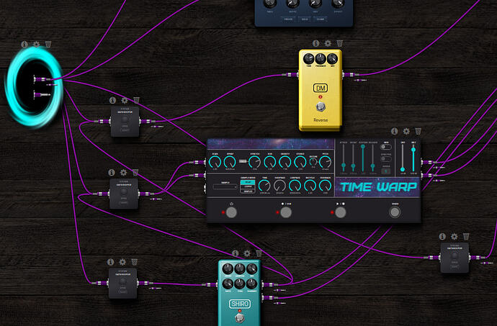Open info icon above Time Warp plugin
This screenshot has width=497, height=326.
click(394, 131)
